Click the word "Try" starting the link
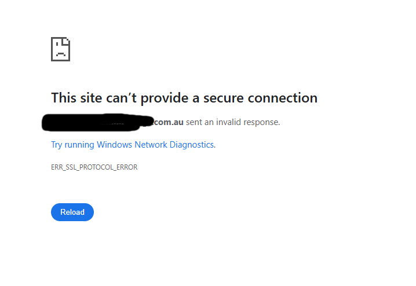 pos(57,145)
